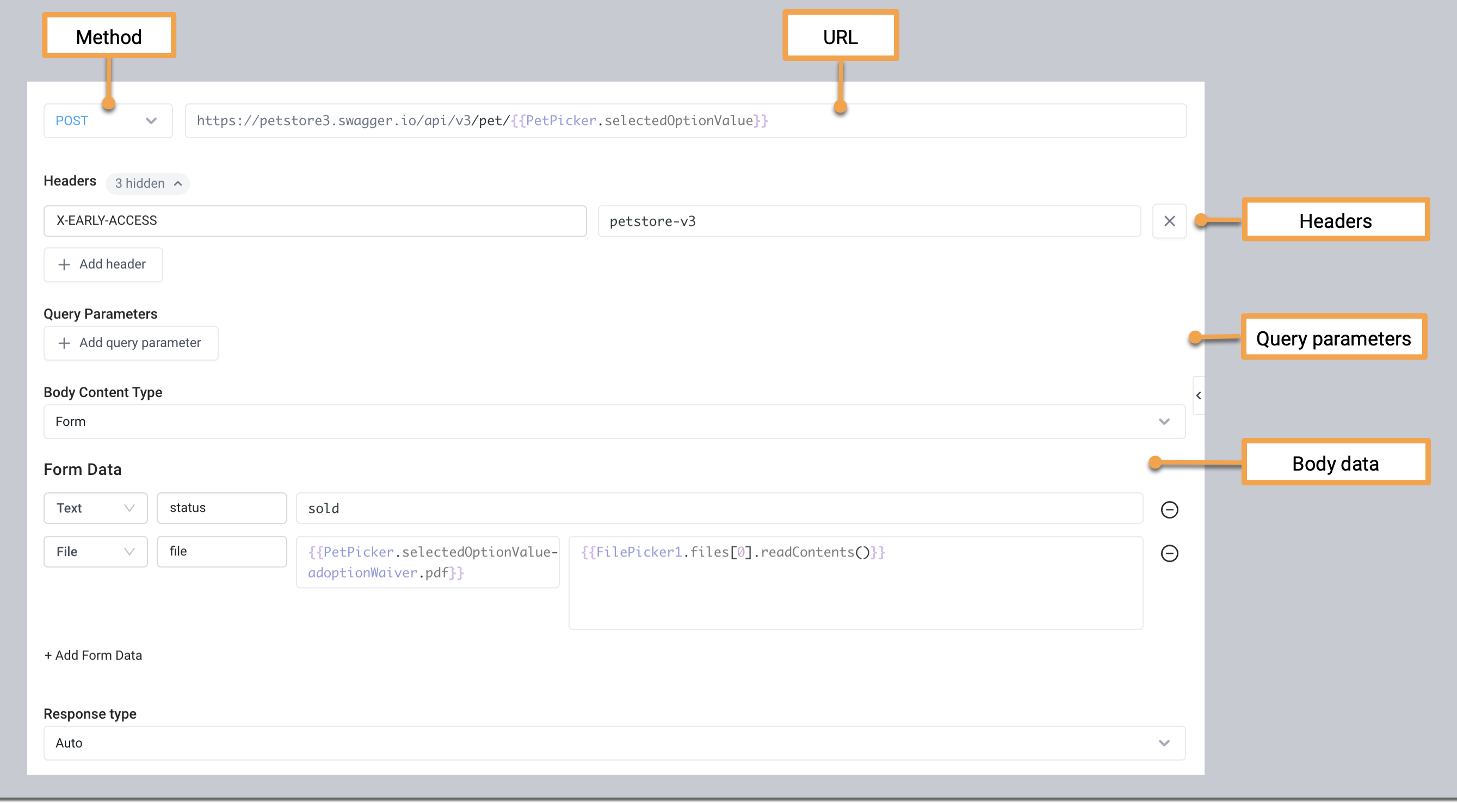Delete the status form data row
This screenshot has height=803, width=1457.
1169,508
